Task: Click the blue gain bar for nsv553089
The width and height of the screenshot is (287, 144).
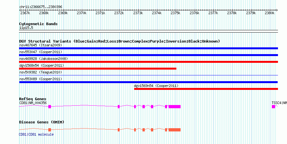Action: point(148,82)
